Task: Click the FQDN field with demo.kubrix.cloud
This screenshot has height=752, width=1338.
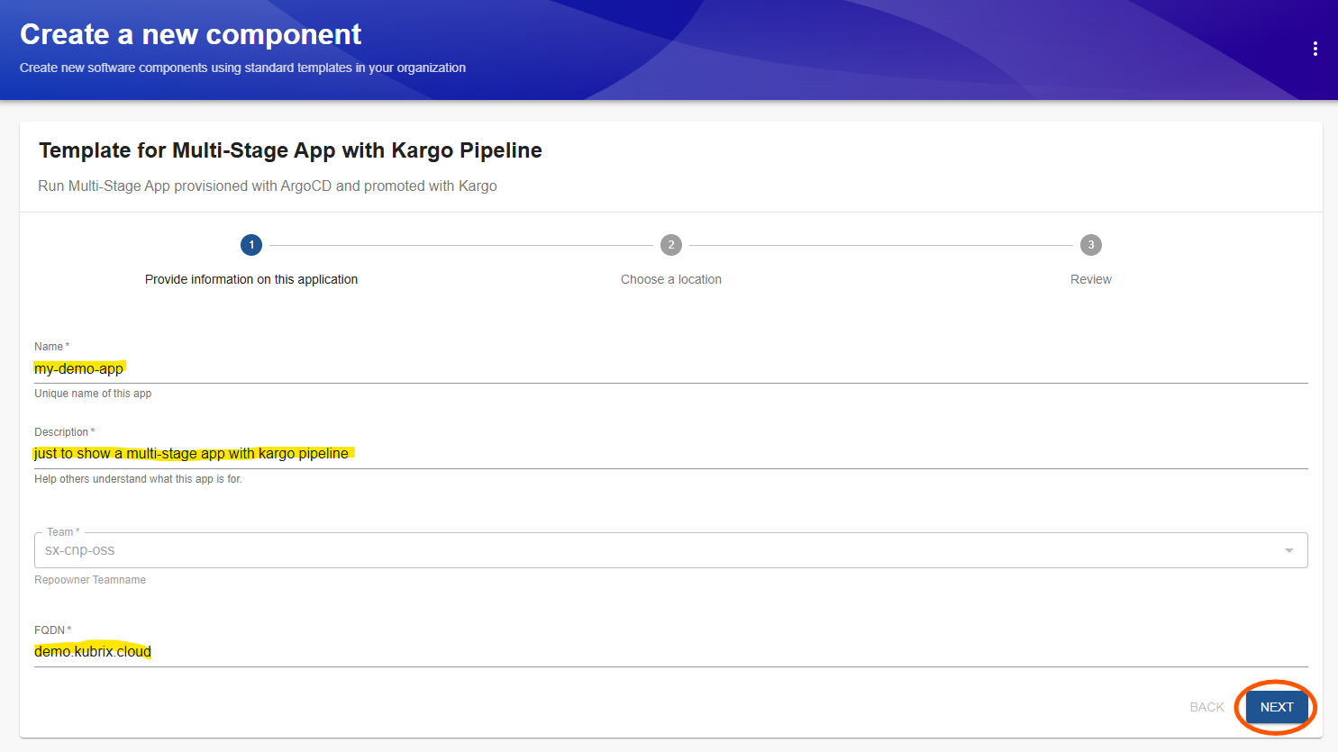Action: pos(671,651)
